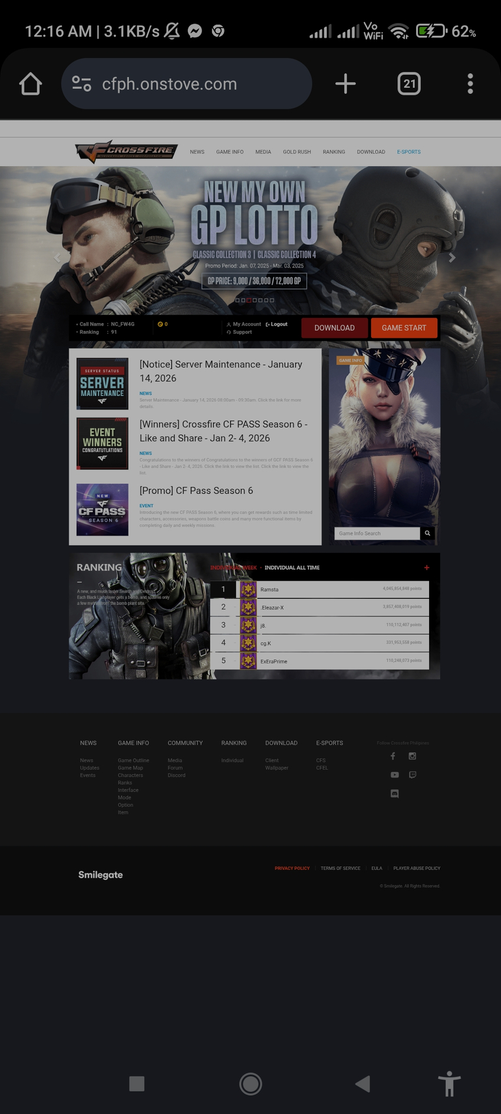Go to previous banner slide arrow

[x=57, y=258]
